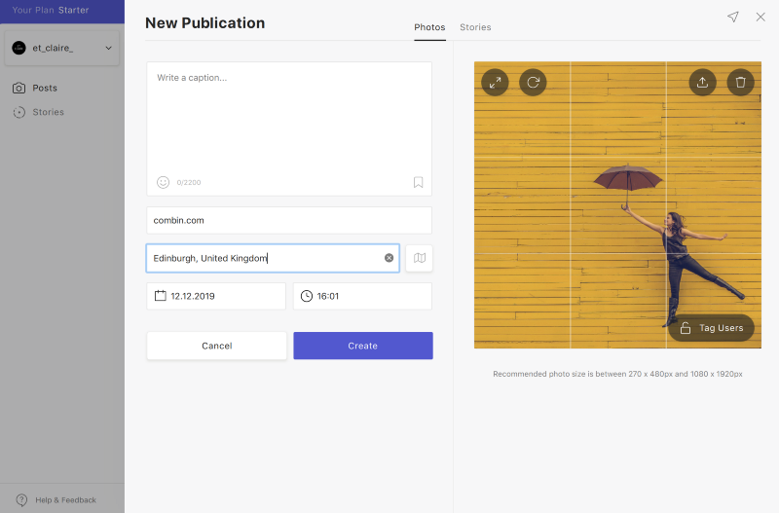Clear the Edinburgh location text
Viewport: 779px width, 513px height.
389,258
